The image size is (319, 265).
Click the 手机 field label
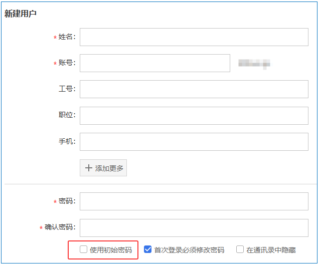point(66,141)
